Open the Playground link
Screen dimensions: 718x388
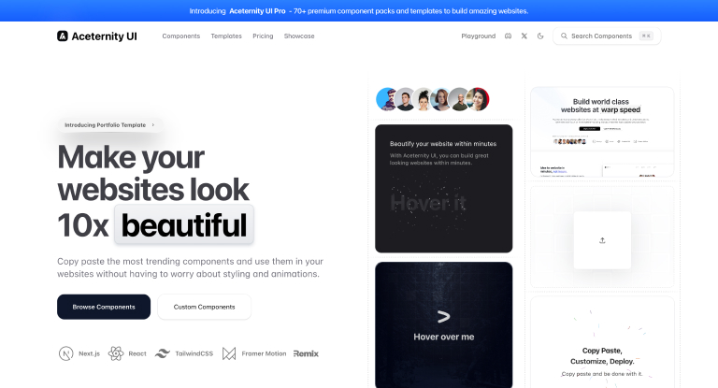click(478, 36)
